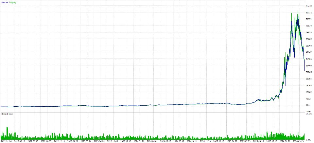
Task: Click the 30765 value on the balance axis
Action: click(x=308, y=72)
